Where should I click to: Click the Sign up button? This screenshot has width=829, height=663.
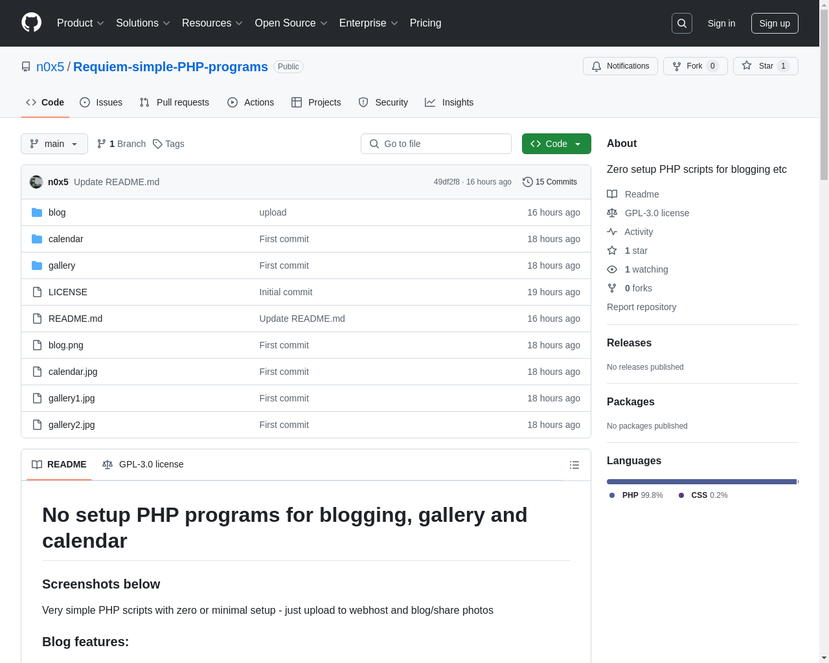775,23
